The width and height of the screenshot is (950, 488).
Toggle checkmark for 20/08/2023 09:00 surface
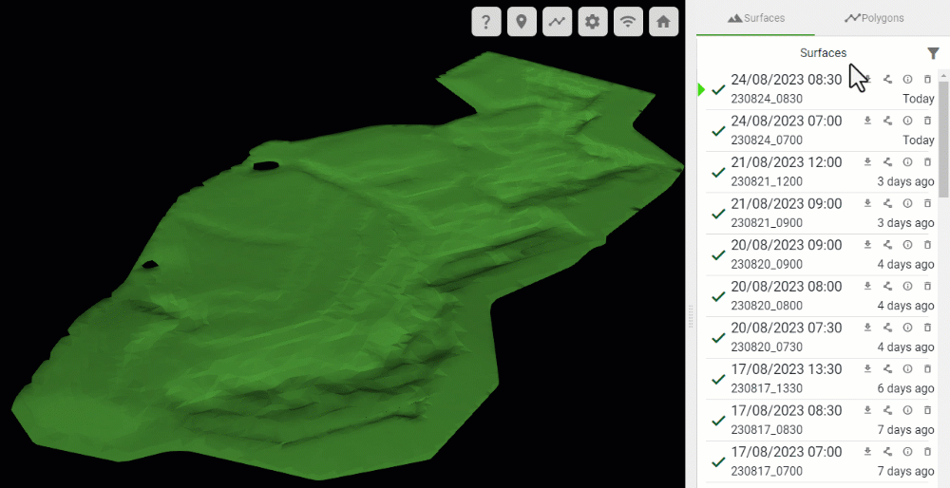click(718, 254)
